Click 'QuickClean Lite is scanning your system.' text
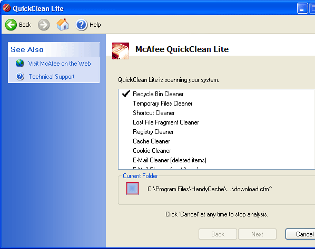This screenshot has height=249, width=315. [169, 80]
